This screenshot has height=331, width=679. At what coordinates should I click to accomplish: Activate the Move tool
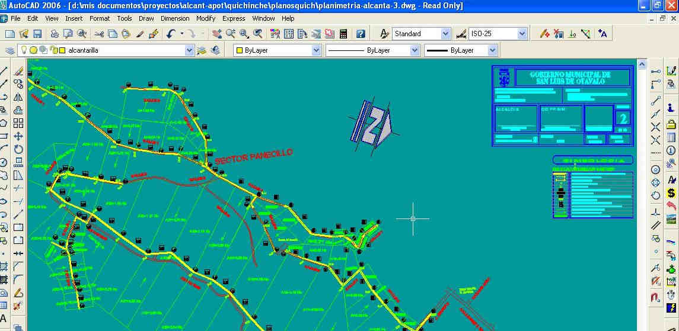18,136
